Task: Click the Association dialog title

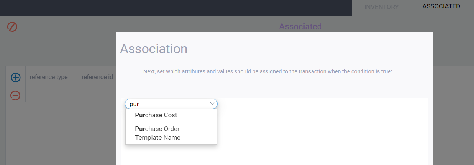Action: tap(154, 49)
